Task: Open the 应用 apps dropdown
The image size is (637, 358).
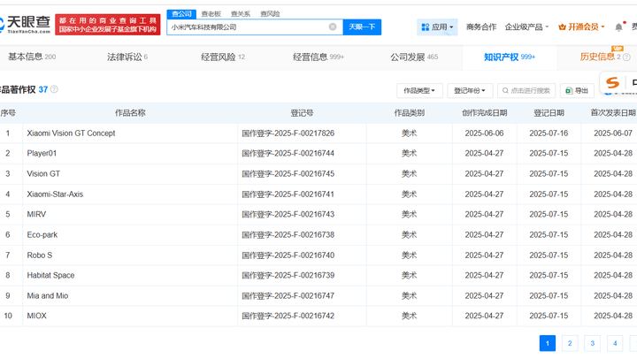Action: [437, 27]
